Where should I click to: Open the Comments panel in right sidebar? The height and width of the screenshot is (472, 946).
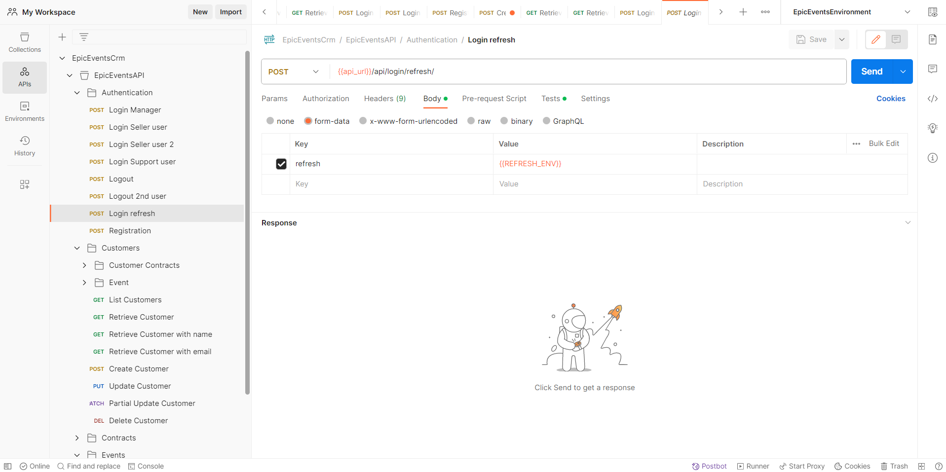click(932, 69)
